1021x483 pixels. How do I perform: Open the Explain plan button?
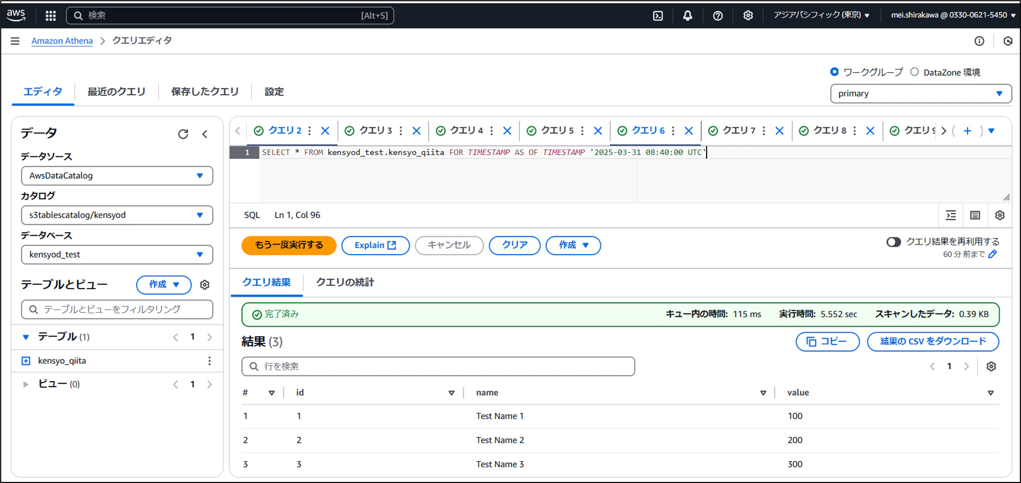click(375, 245)
